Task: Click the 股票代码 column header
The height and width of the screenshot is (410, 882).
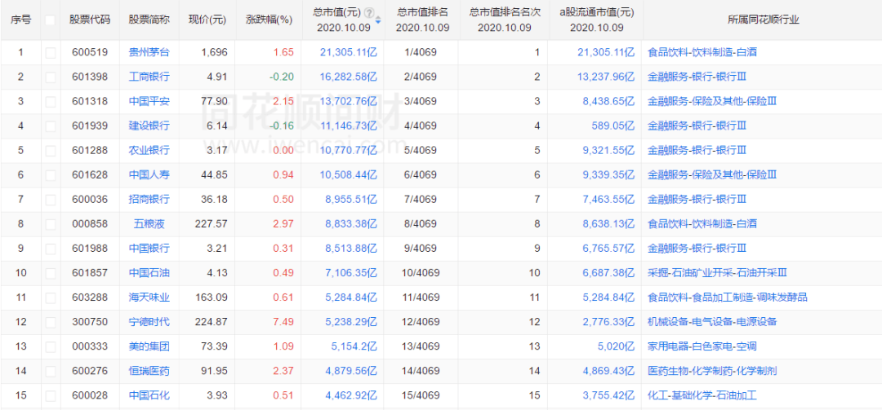Action: [90, 20]
